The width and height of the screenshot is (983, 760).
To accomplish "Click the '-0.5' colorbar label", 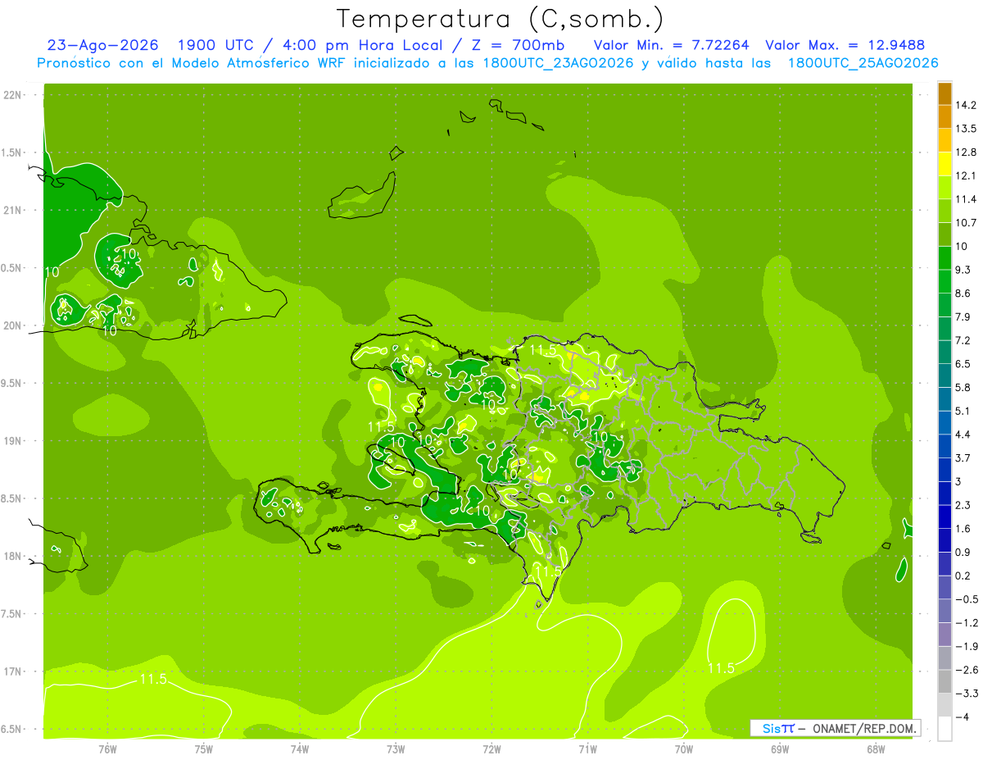I will pyautogui.click(x=966, y=599).
